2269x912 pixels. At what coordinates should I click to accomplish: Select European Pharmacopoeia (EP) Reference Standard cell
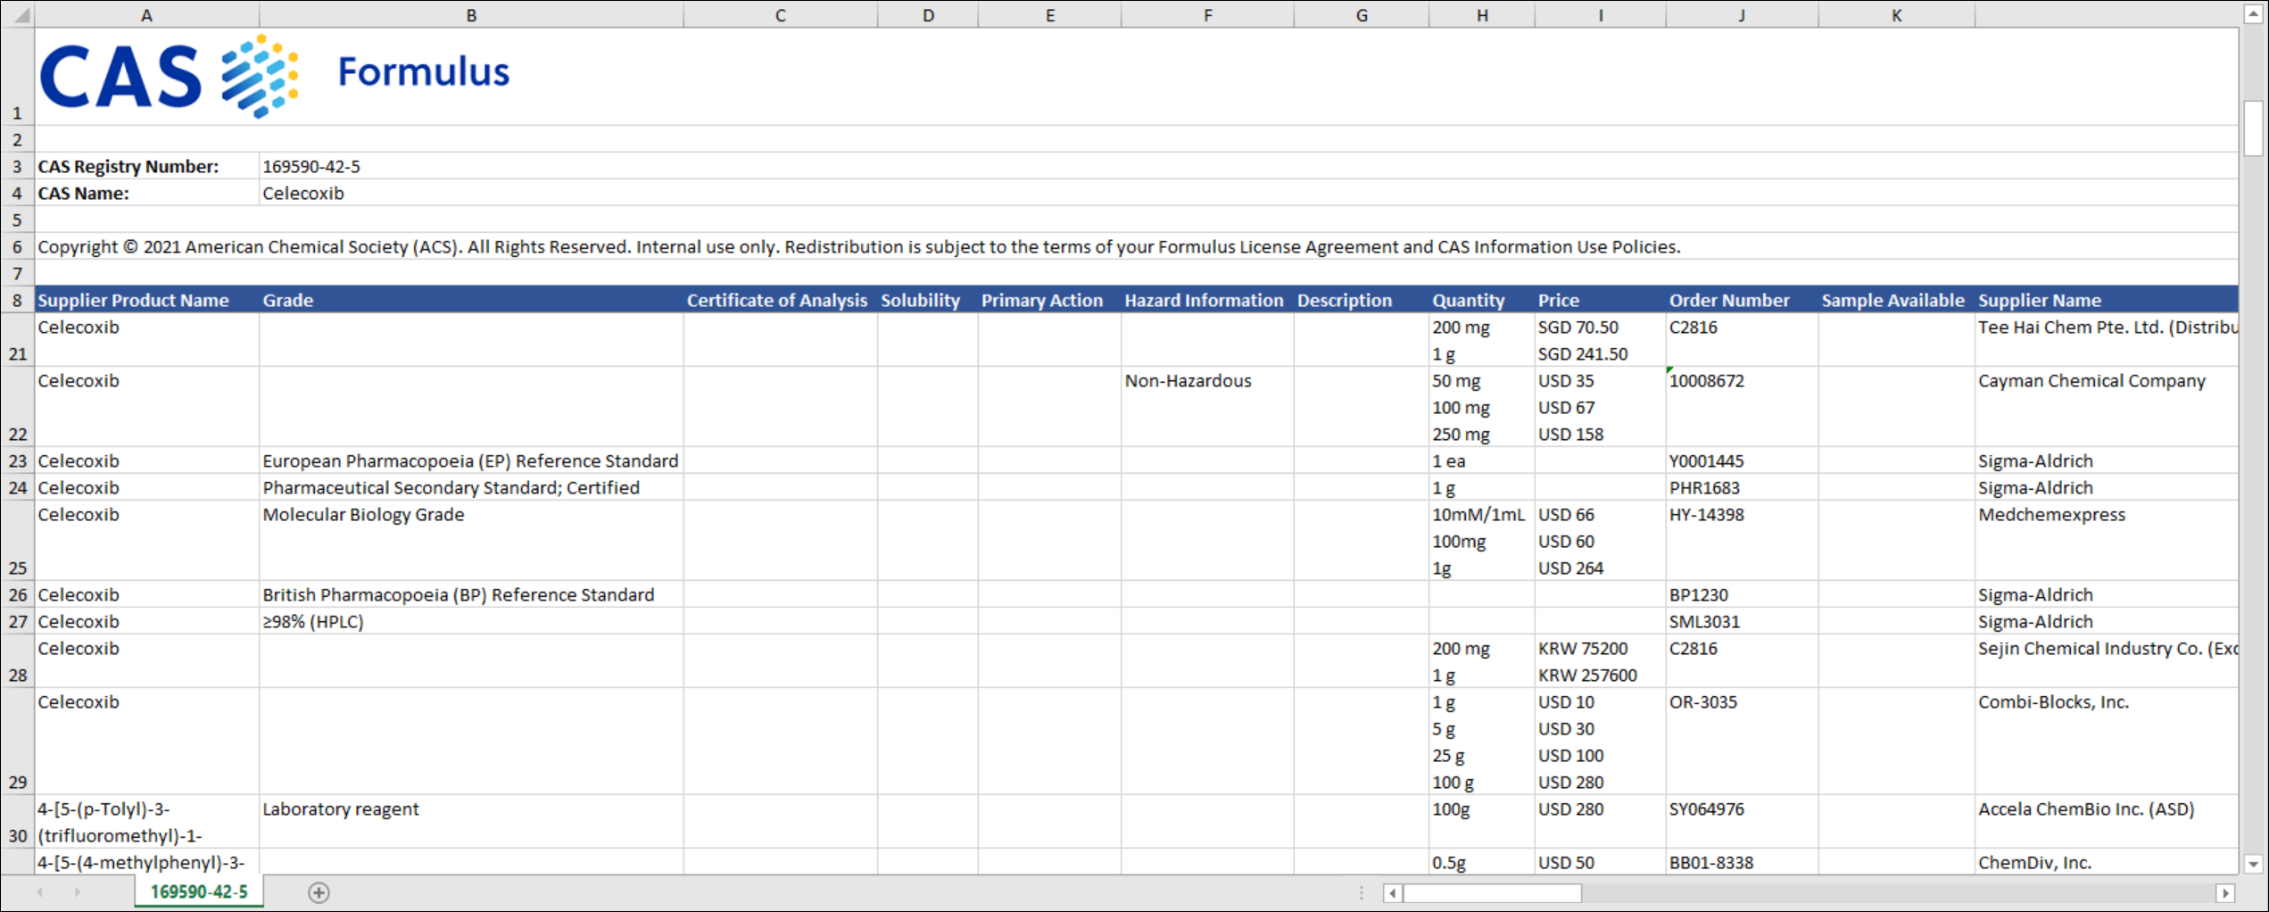point(471,460)
